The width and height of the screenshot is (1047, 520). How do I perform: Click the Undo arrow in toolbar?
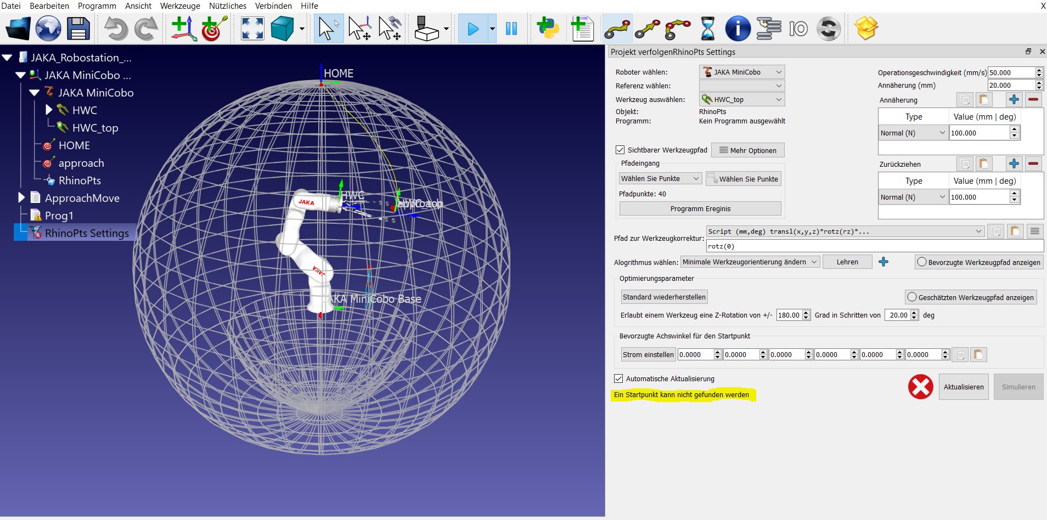pos(116,29)
